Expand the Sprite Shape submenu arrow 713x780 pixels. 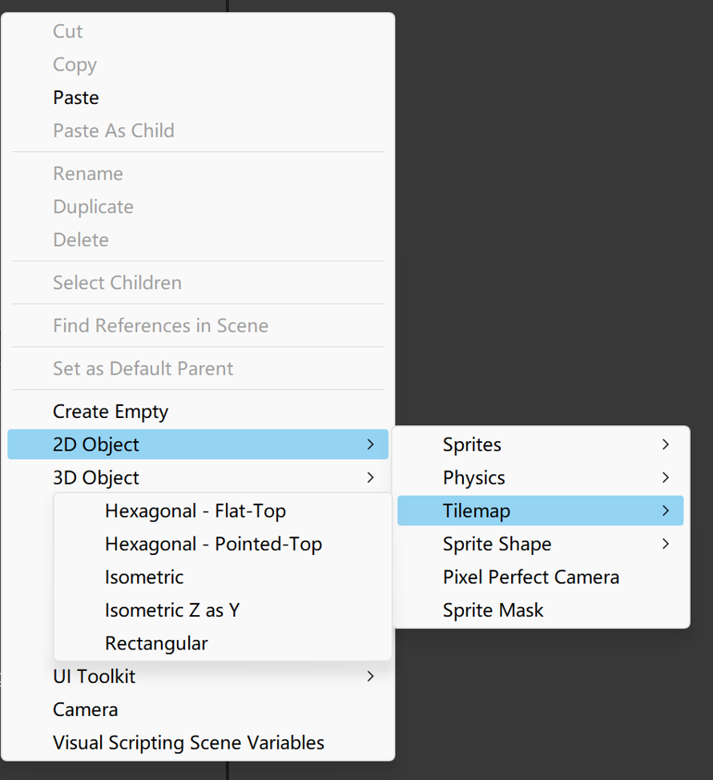tap(666, 544)
